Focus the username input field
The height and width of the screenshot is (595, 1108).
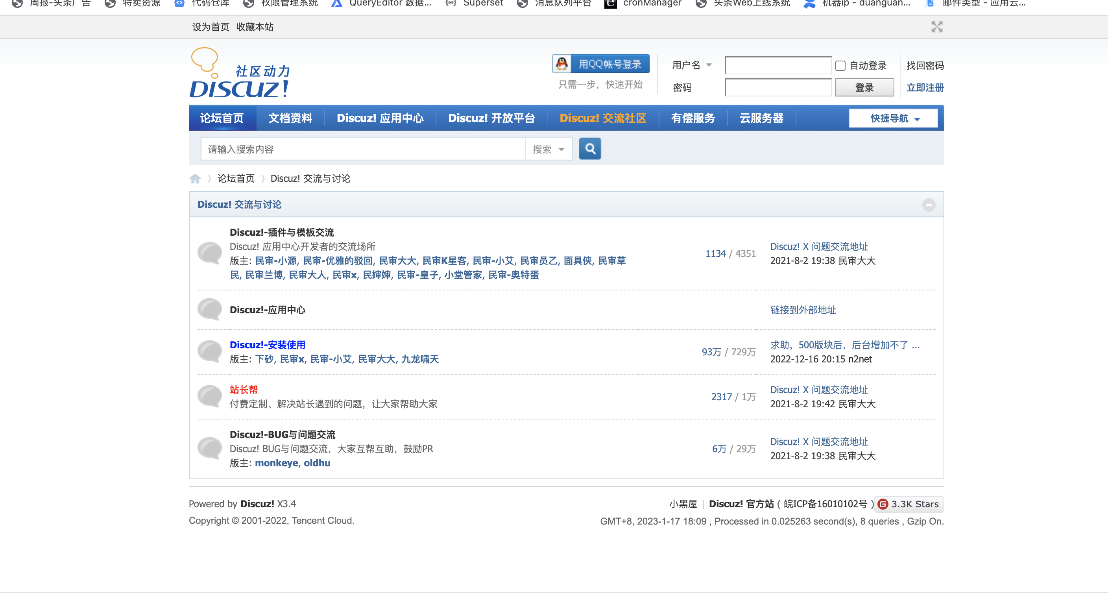[778, 65]
